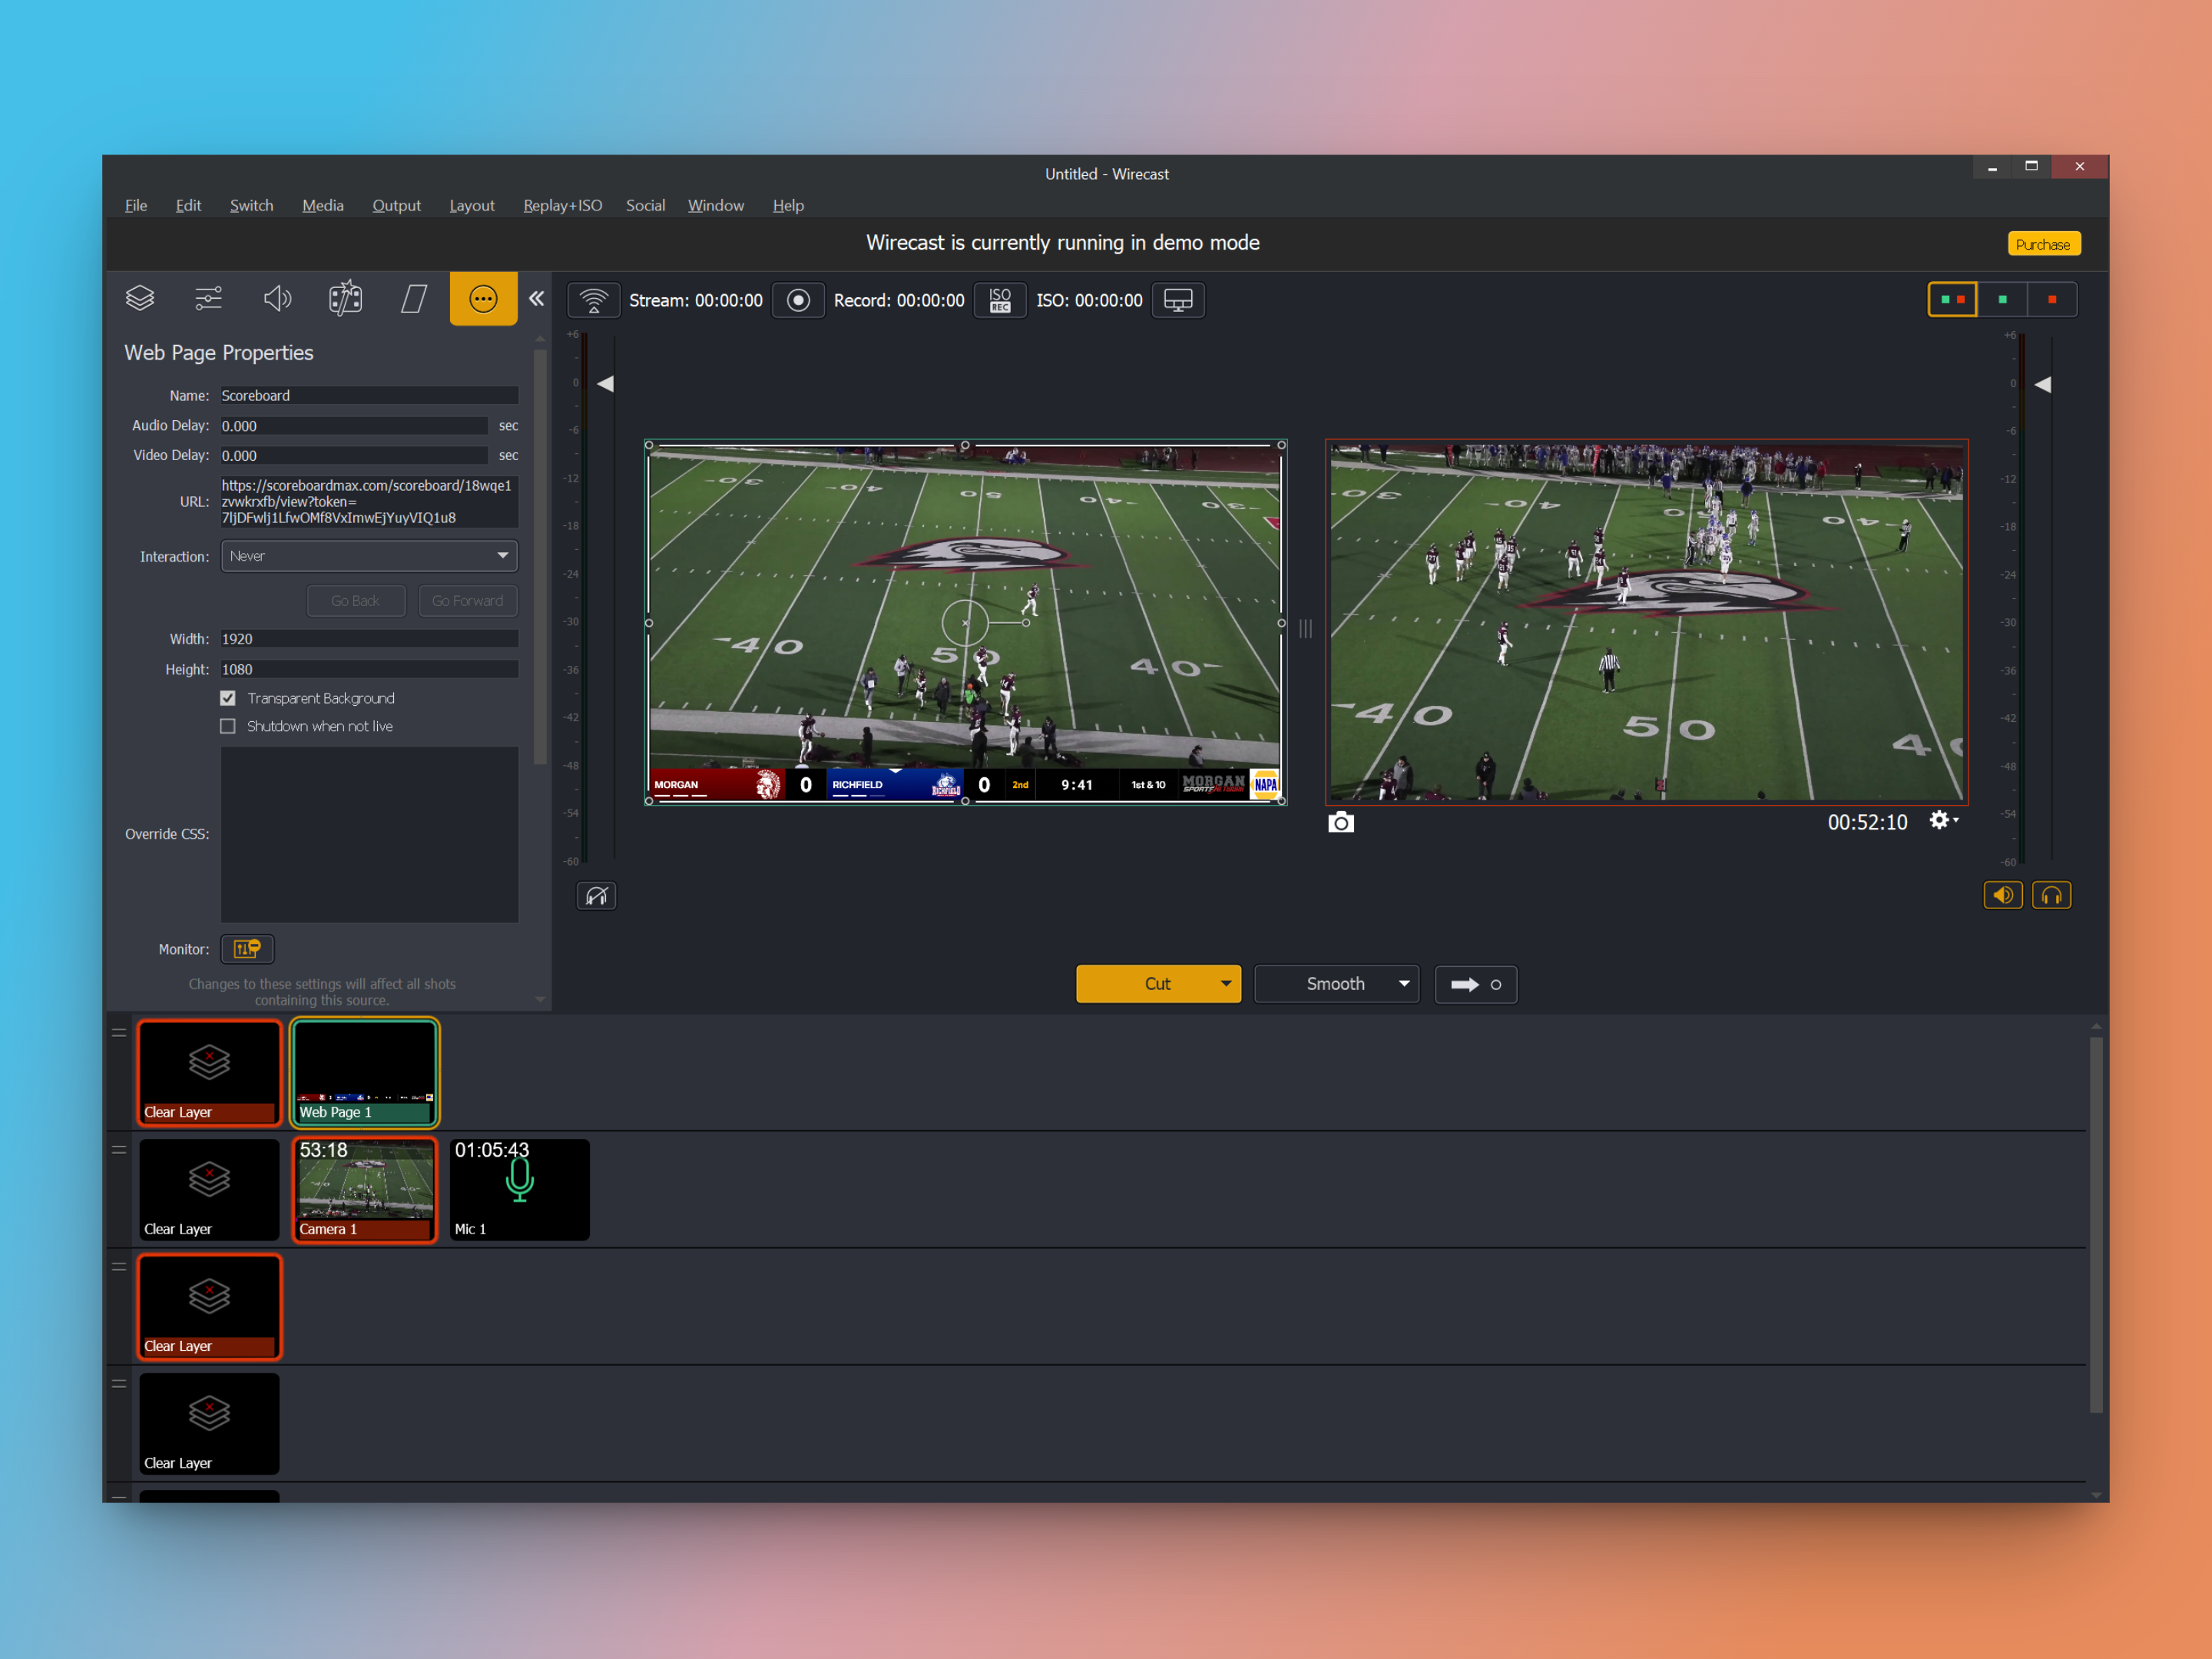Open the Help menu
2212x1659 pixels.
pyautogui.click(x=788, y=205)
